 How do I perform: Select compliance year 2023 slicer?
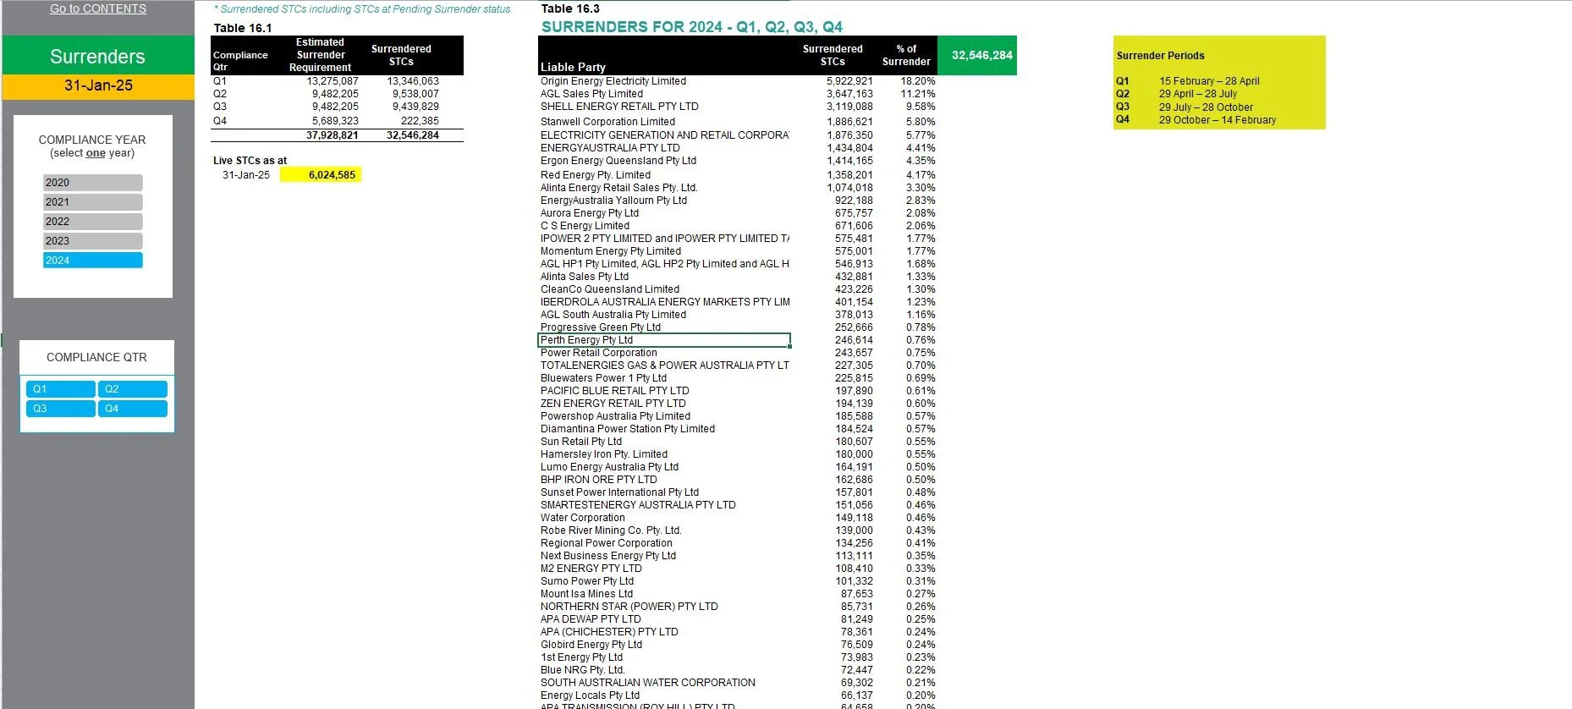tap(93, 241)
